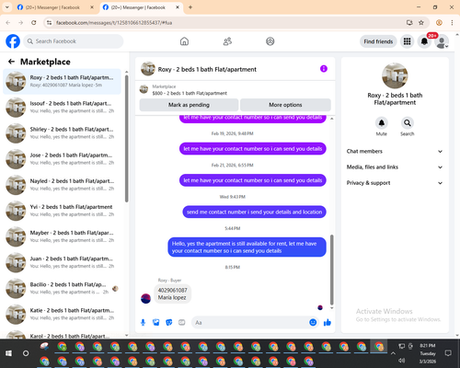The image size is (460, 368).
Task: Attach a photo using the image icon
Action: coord(156,322)
